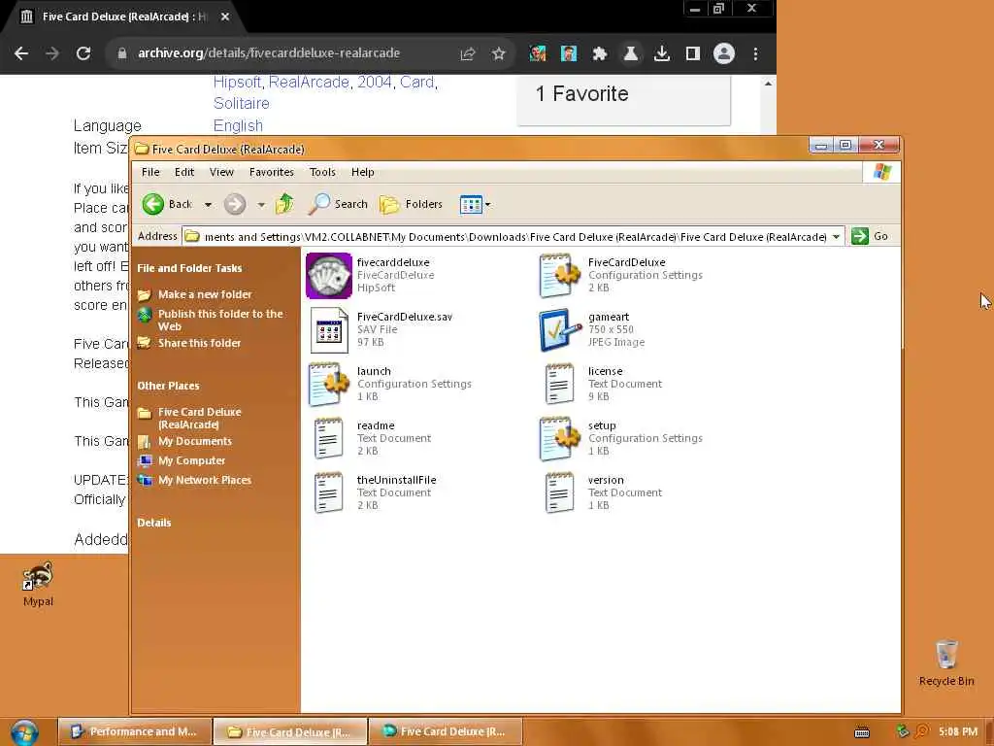Open My Network Places link
Screen dimensions: 994x746
[x=204, y=480]
